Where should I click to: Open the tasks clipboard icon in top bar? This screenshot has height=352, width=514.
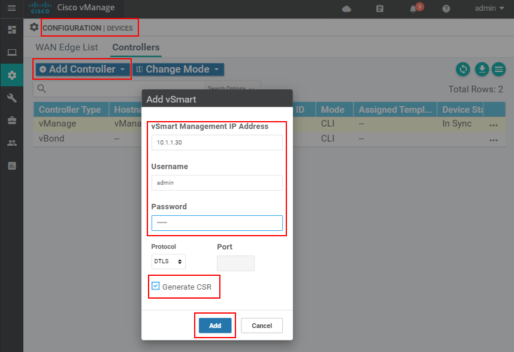pyautogui.click(x=379, y=8)
